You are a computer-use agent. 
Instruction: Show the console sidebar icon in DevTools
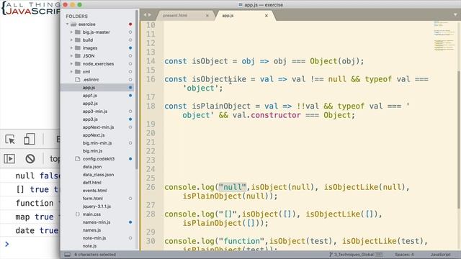pyautogui.click(x=9, y=159)
